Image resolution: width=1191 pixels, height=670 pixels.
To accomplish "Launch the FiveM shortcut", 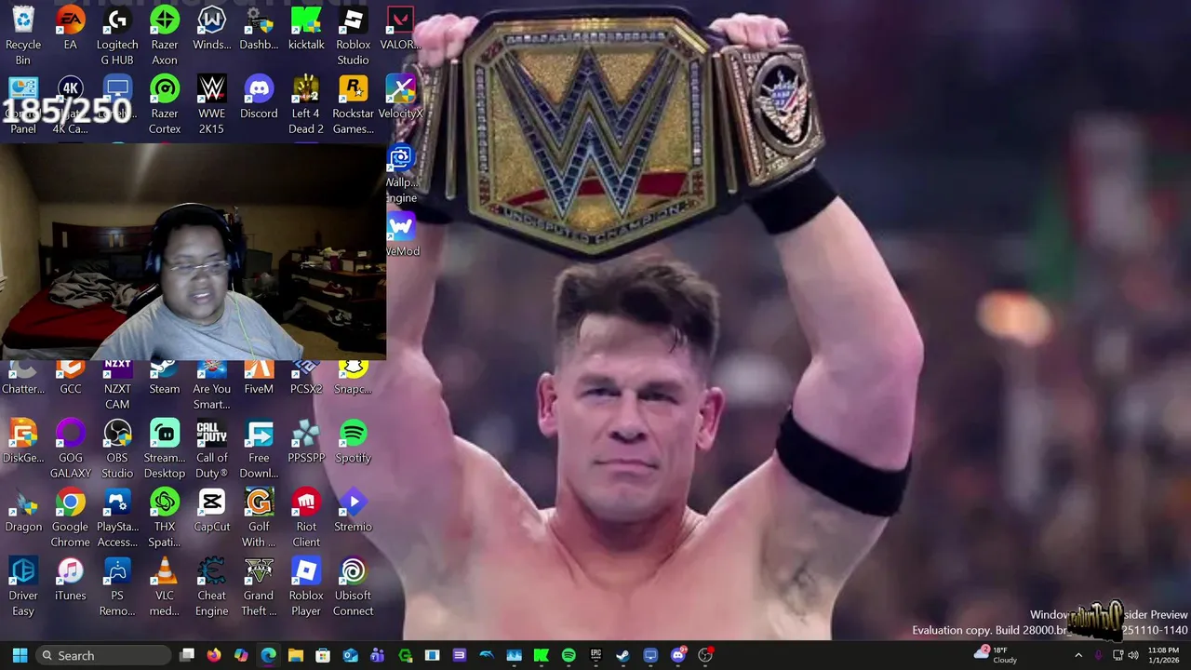I will click(x=259, y=377).
